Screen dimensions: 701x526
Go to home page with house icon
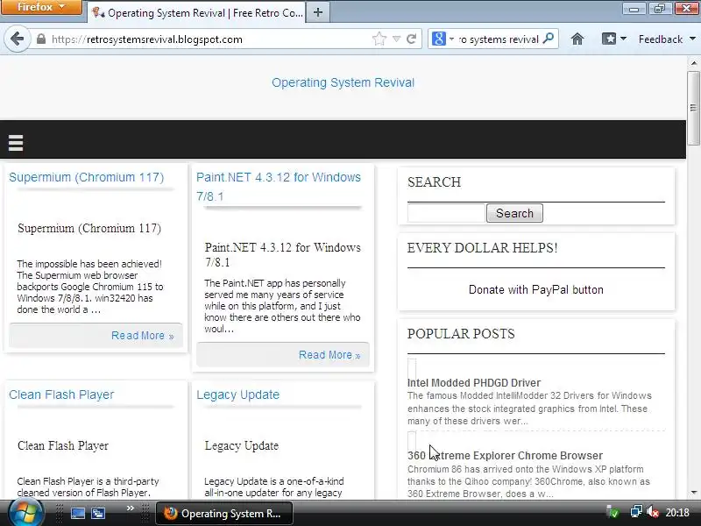[x=577, y=39]
